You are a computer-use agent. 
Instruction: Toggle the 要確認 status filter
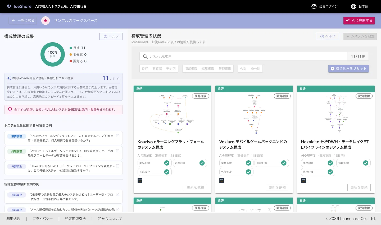157,69
